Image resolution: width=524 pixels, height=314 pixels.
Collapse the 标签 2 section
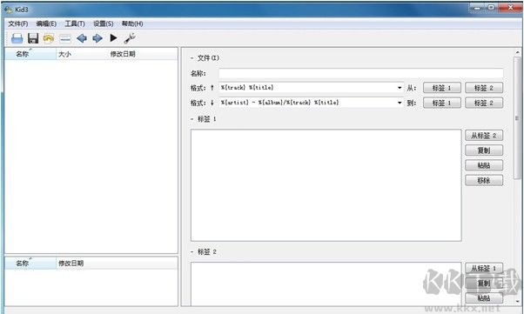click(192, 252)
